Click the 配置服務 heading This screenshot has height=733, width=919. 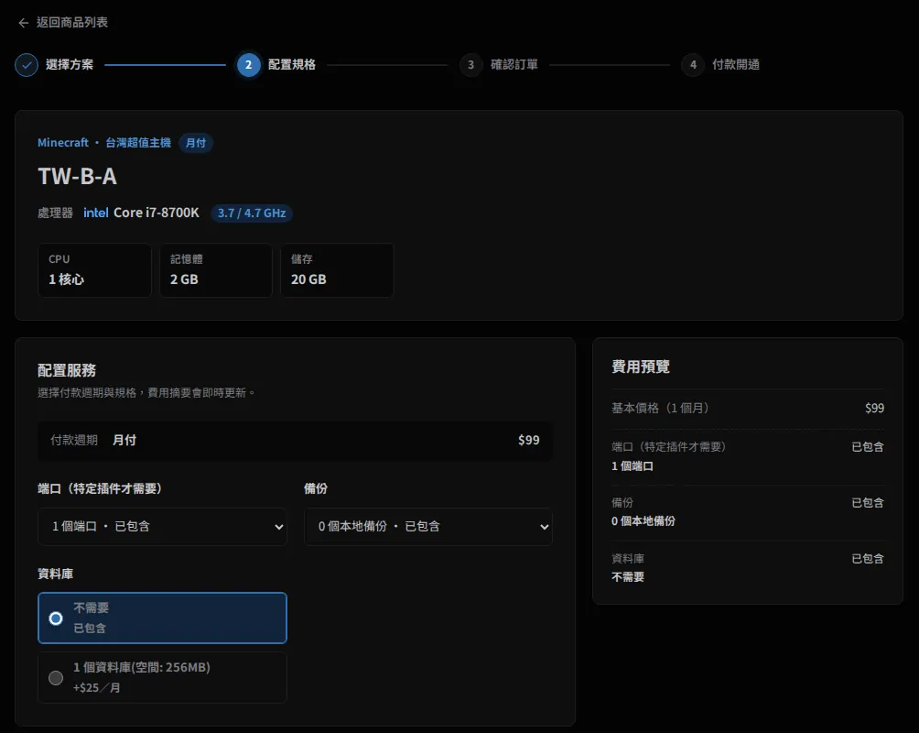pyautogui.click(x=67, y=370)
